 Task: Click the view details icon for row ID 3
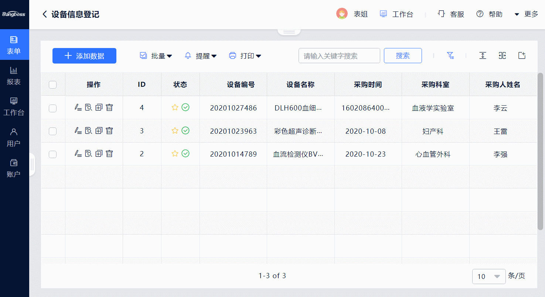pyautogui.click(x=88, y=130)
